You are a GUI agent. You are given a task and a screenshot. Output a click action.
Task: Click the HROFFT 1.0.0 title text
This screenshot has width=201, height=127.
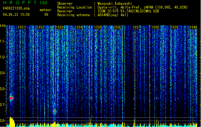[x=25, y=3]
